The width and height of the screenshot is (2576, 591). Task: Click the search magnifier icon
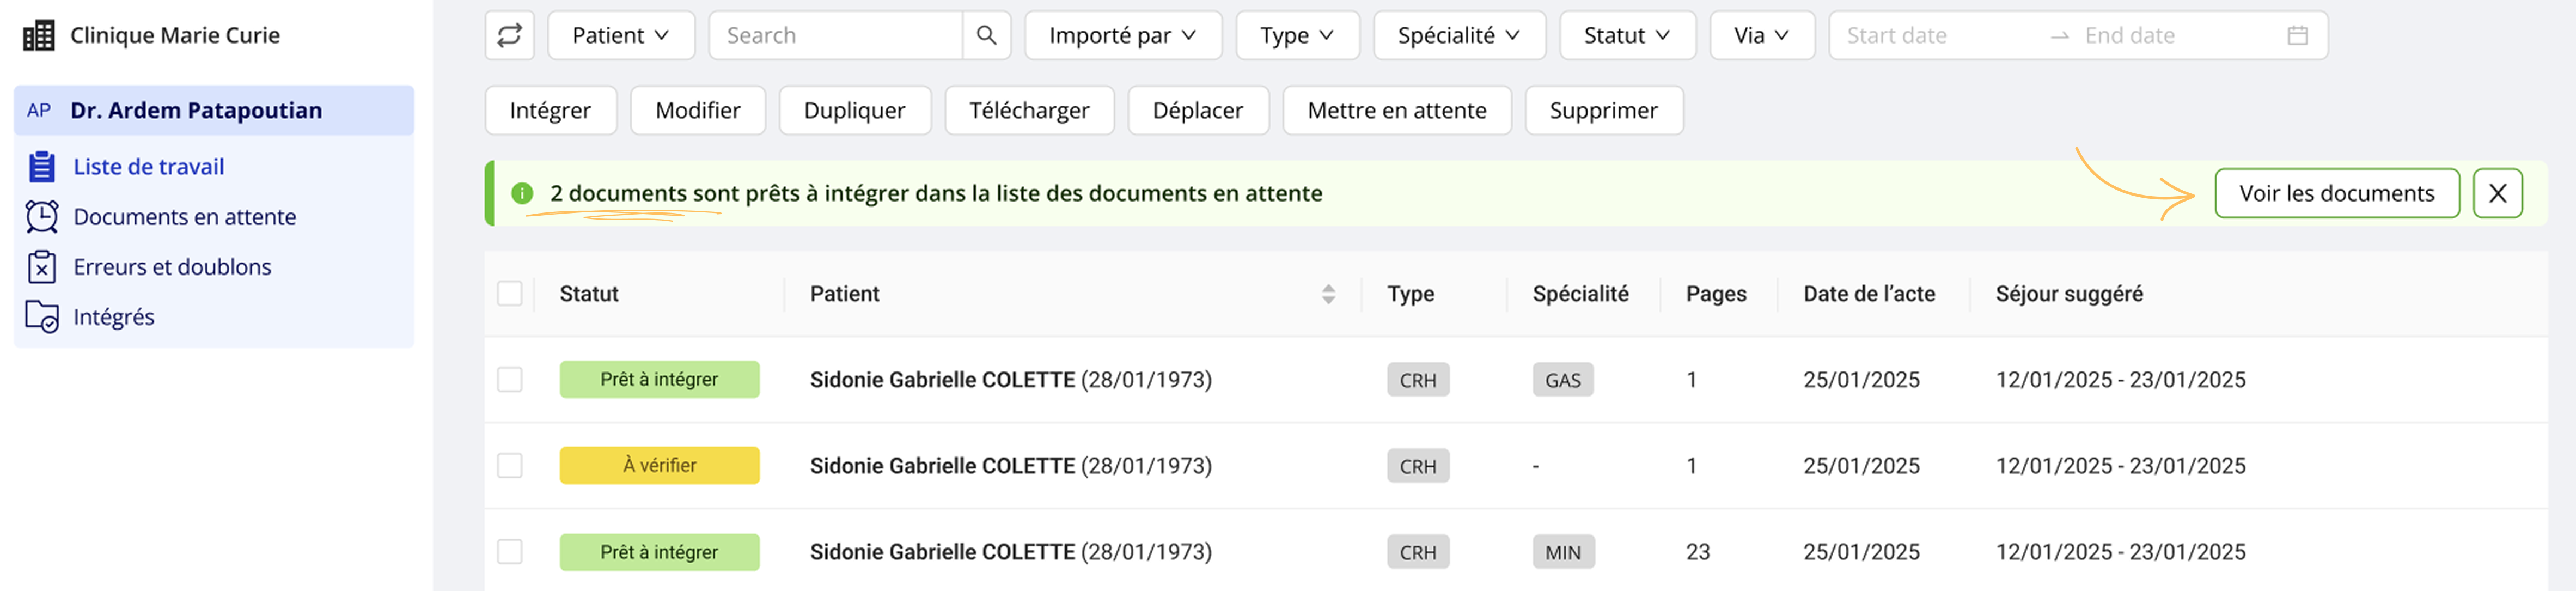(x=986, y=35)
